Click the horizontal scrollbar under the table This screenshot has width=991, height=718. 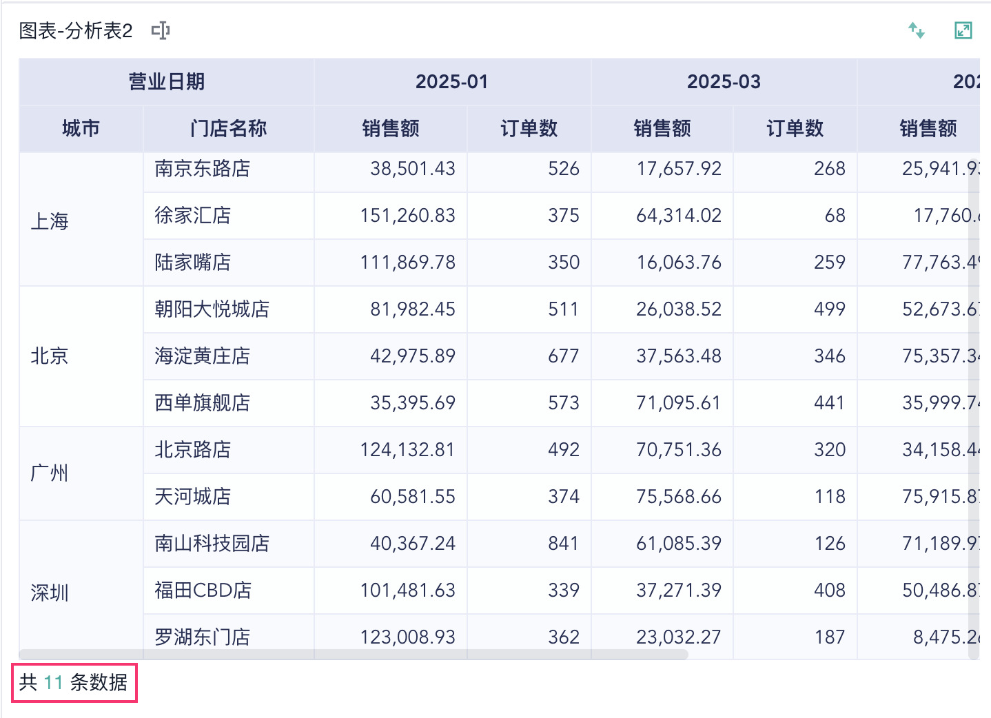(354, 655)
